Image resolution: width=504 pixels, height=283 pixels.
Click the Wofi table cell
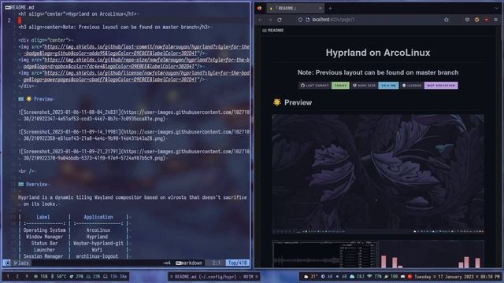(97, 250)
